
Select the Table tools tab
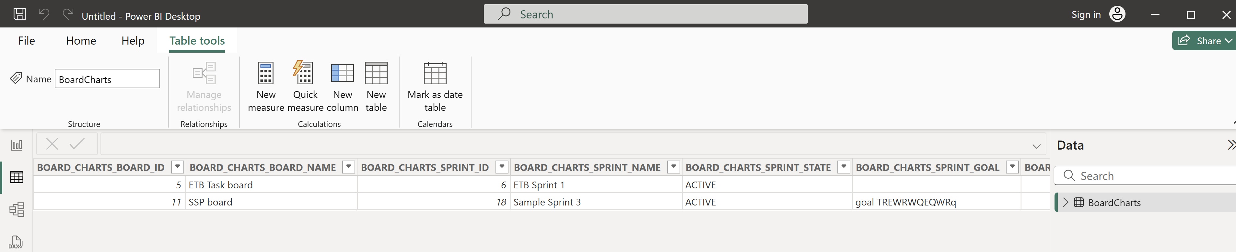point(197,41)
